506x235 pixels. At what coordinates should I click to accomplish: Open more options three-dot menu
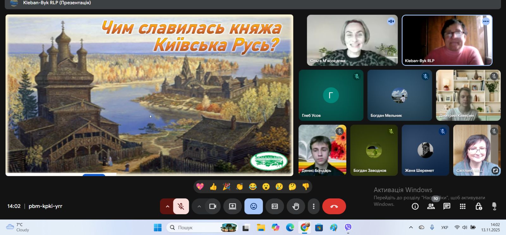(x=314, y=206)
